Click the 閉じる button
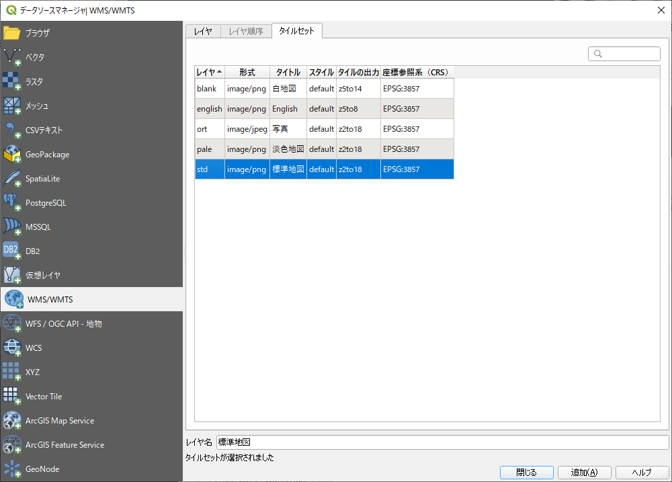Viewport: 672px width, 482px height. click(527, 472)
